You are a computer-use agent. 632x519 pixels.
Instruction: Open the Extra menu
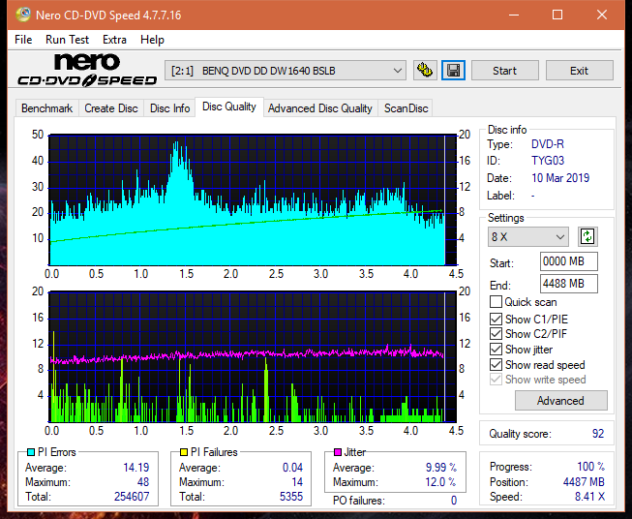coord(114,40)
